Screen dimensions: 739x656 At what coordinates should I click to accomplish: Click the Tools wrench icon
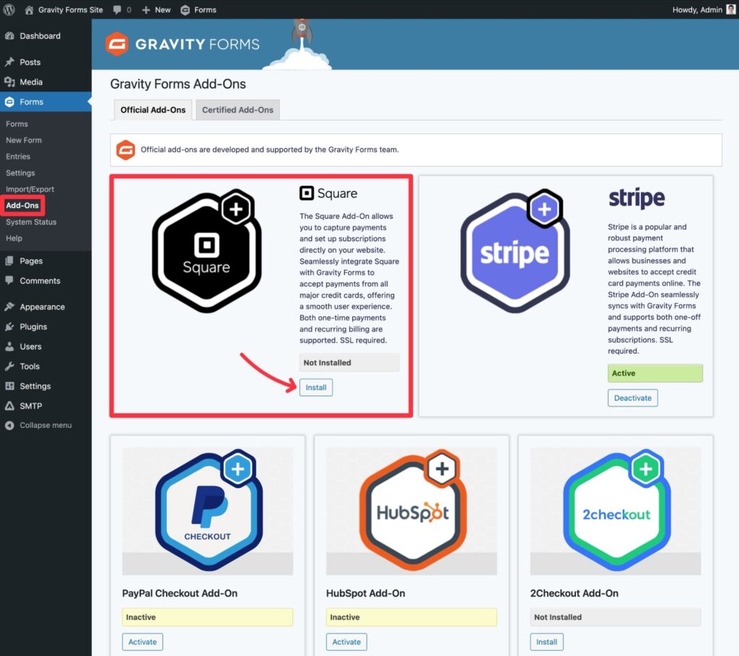(x=9, y=366)
